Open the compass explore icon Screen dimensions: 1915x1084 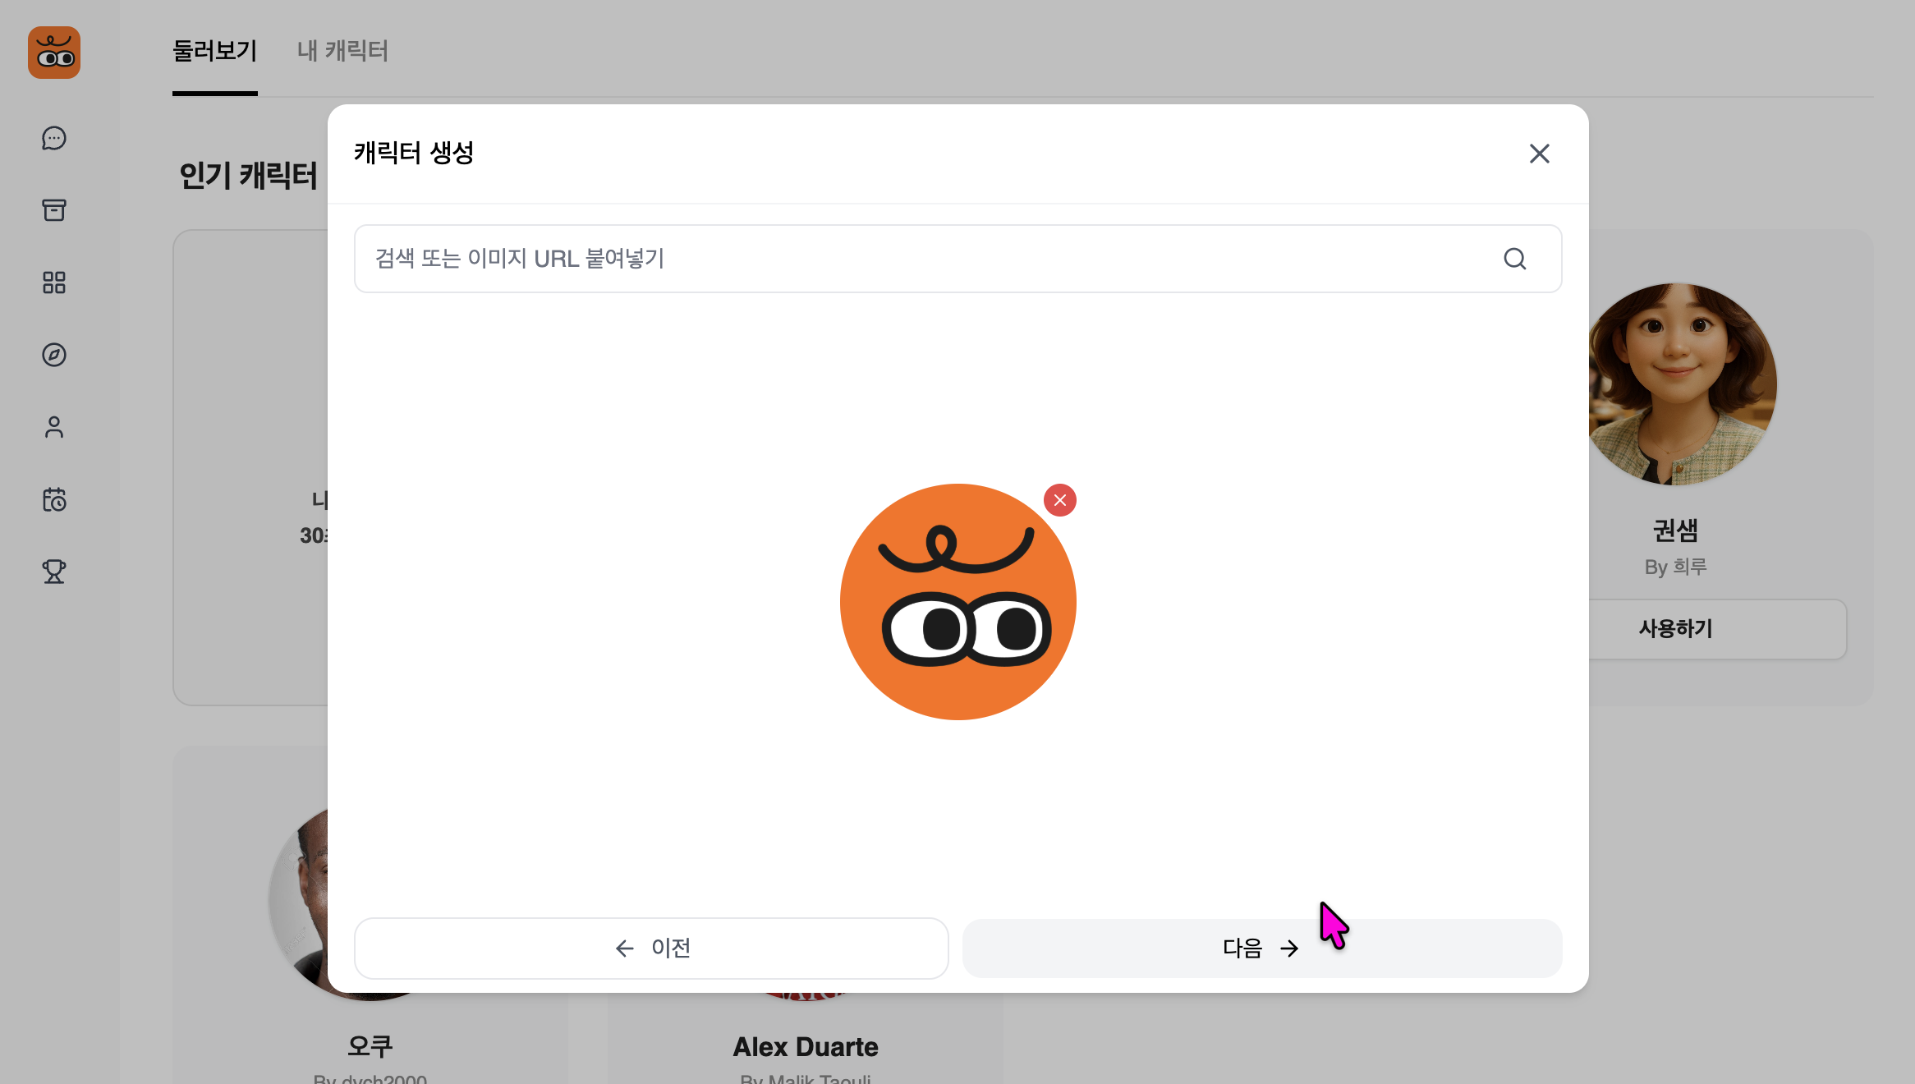(53, 355)
